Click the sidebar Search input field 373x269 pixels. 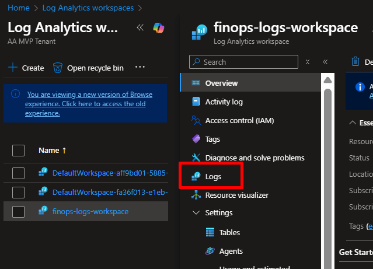pos(248,62)
